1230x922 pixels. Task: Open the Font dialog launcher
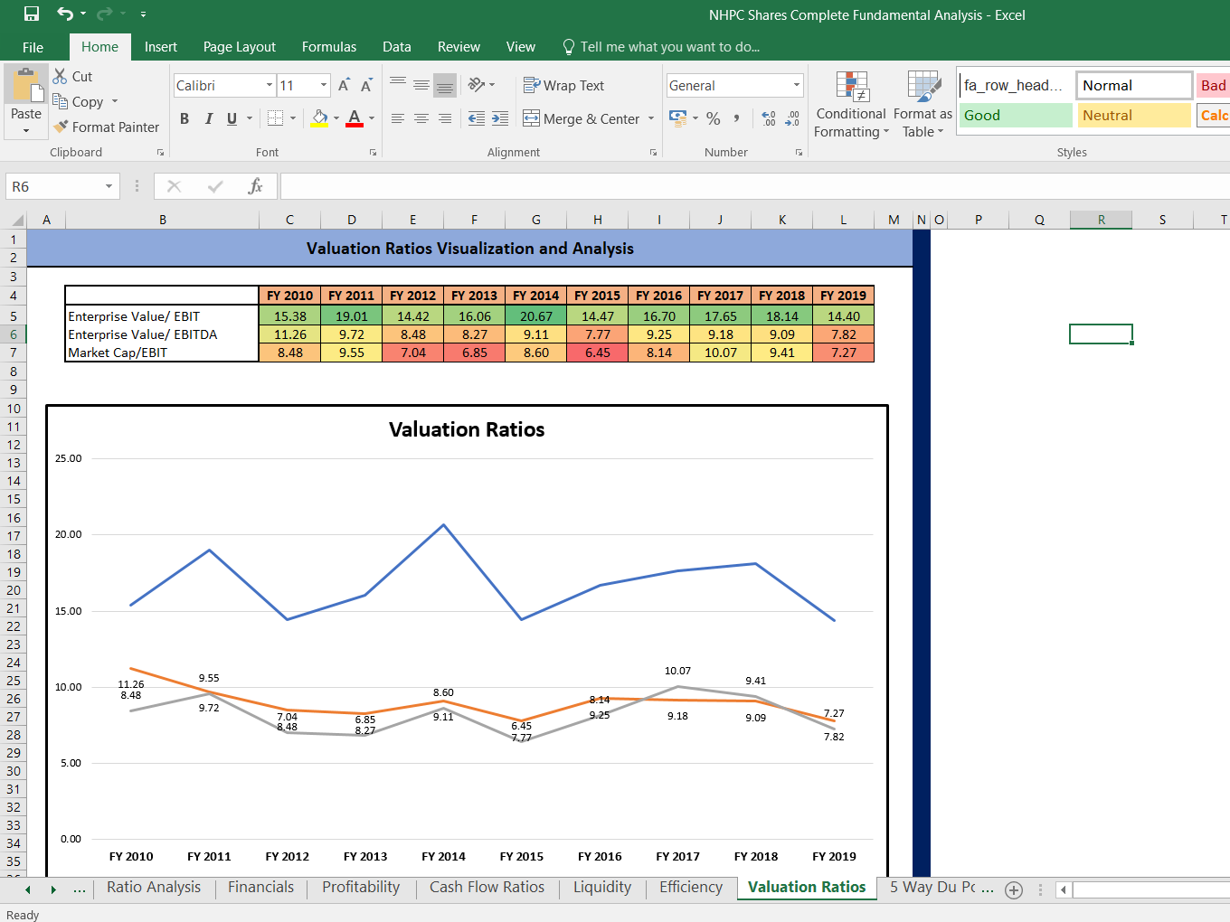coord(373,153)
